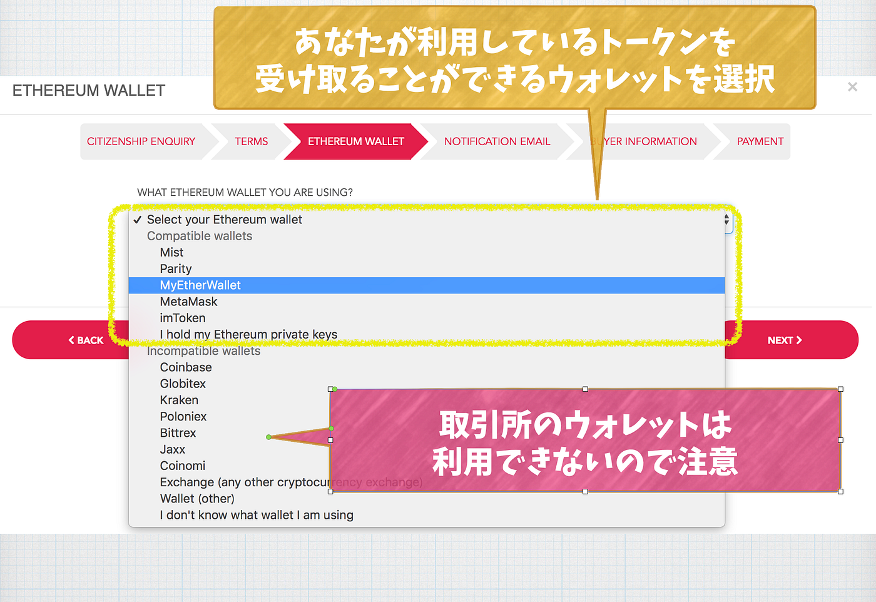
Task: Select Coinbase under incompatible wallets
Action: click(x=427, y=367)
